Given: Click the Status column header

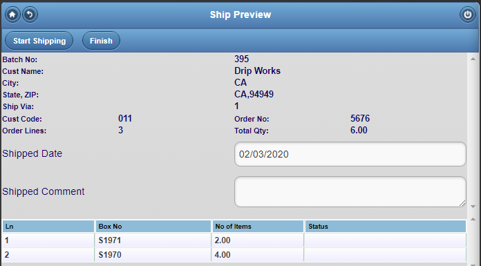Looking at the screenshot, I should click(x=386, y=227).
